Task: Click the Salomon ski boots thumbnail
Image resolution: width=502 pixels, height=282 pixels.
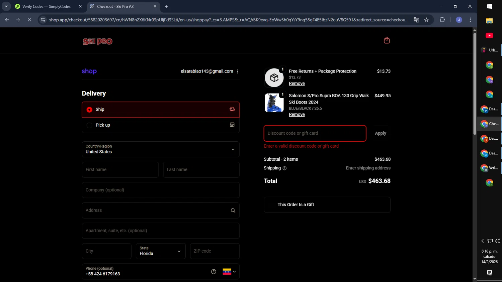Action: [x=274, y=103]
